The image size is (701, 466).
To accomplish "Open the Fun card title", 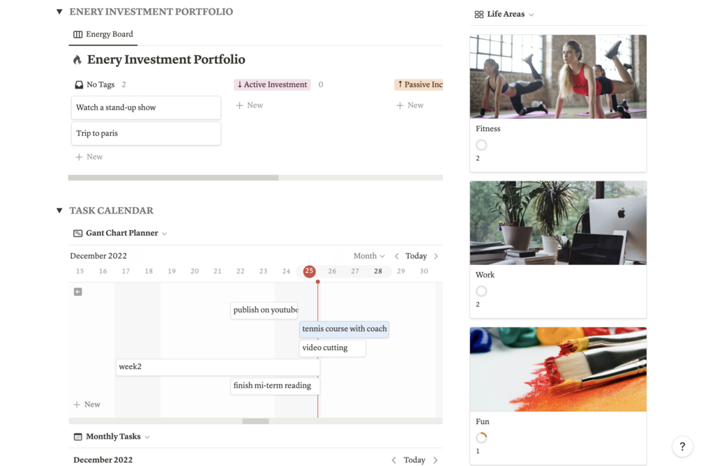I will (x=483, y=422).
